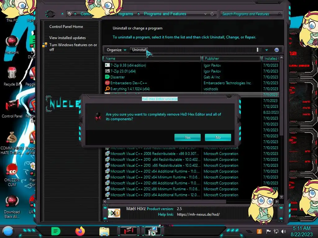Sort by the Name column header
This screenshot has height=238, width=318.
152,59
